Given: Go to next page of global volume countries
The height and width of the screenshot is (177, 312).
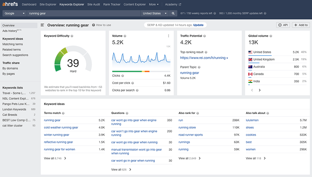Looking at the screenshot, I should tap(259, 90).
